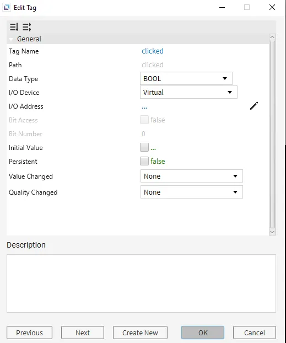Click the application logo in title bar
The image size is (286, 343).
7,7
